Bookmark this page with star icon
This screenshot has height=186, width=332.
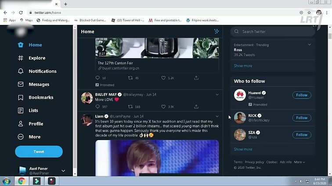pyautogui.click(x=309, y=13)
